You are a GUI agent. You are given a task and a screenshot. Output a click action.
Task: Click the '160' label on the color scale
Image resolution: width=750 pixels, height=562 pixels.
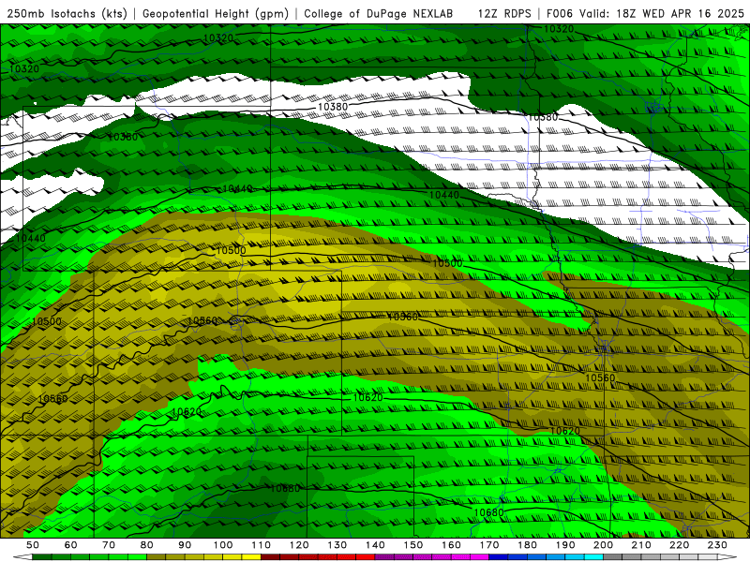(451, 545)
